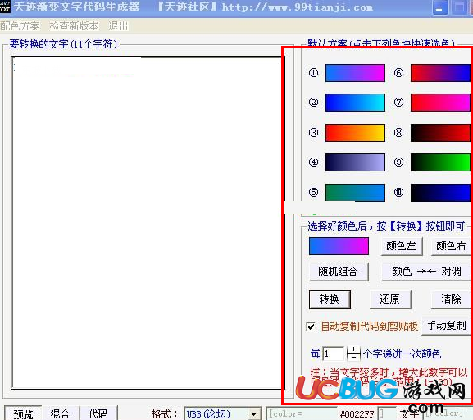The width and height of the screenshot is (473, 420).
Task: Choose gradient preset 7 red to magenta
Action: tap(440, 103)
